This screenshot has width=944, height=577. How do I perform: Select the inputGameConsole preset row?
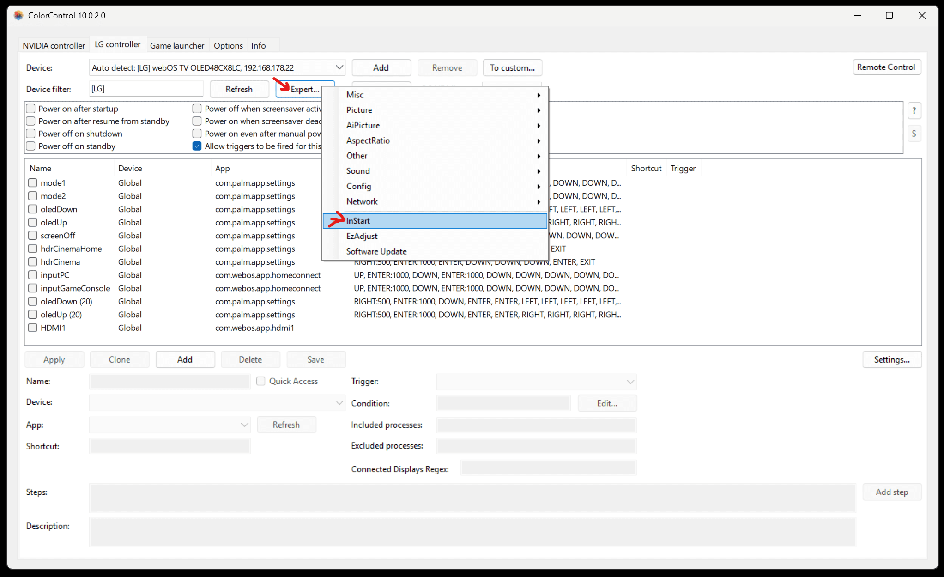[x=325, y=288]
